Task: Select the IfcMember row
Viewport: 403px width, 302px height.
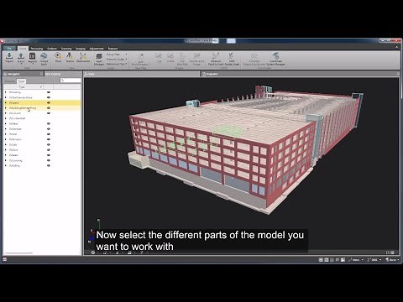Action: point(42,129)
